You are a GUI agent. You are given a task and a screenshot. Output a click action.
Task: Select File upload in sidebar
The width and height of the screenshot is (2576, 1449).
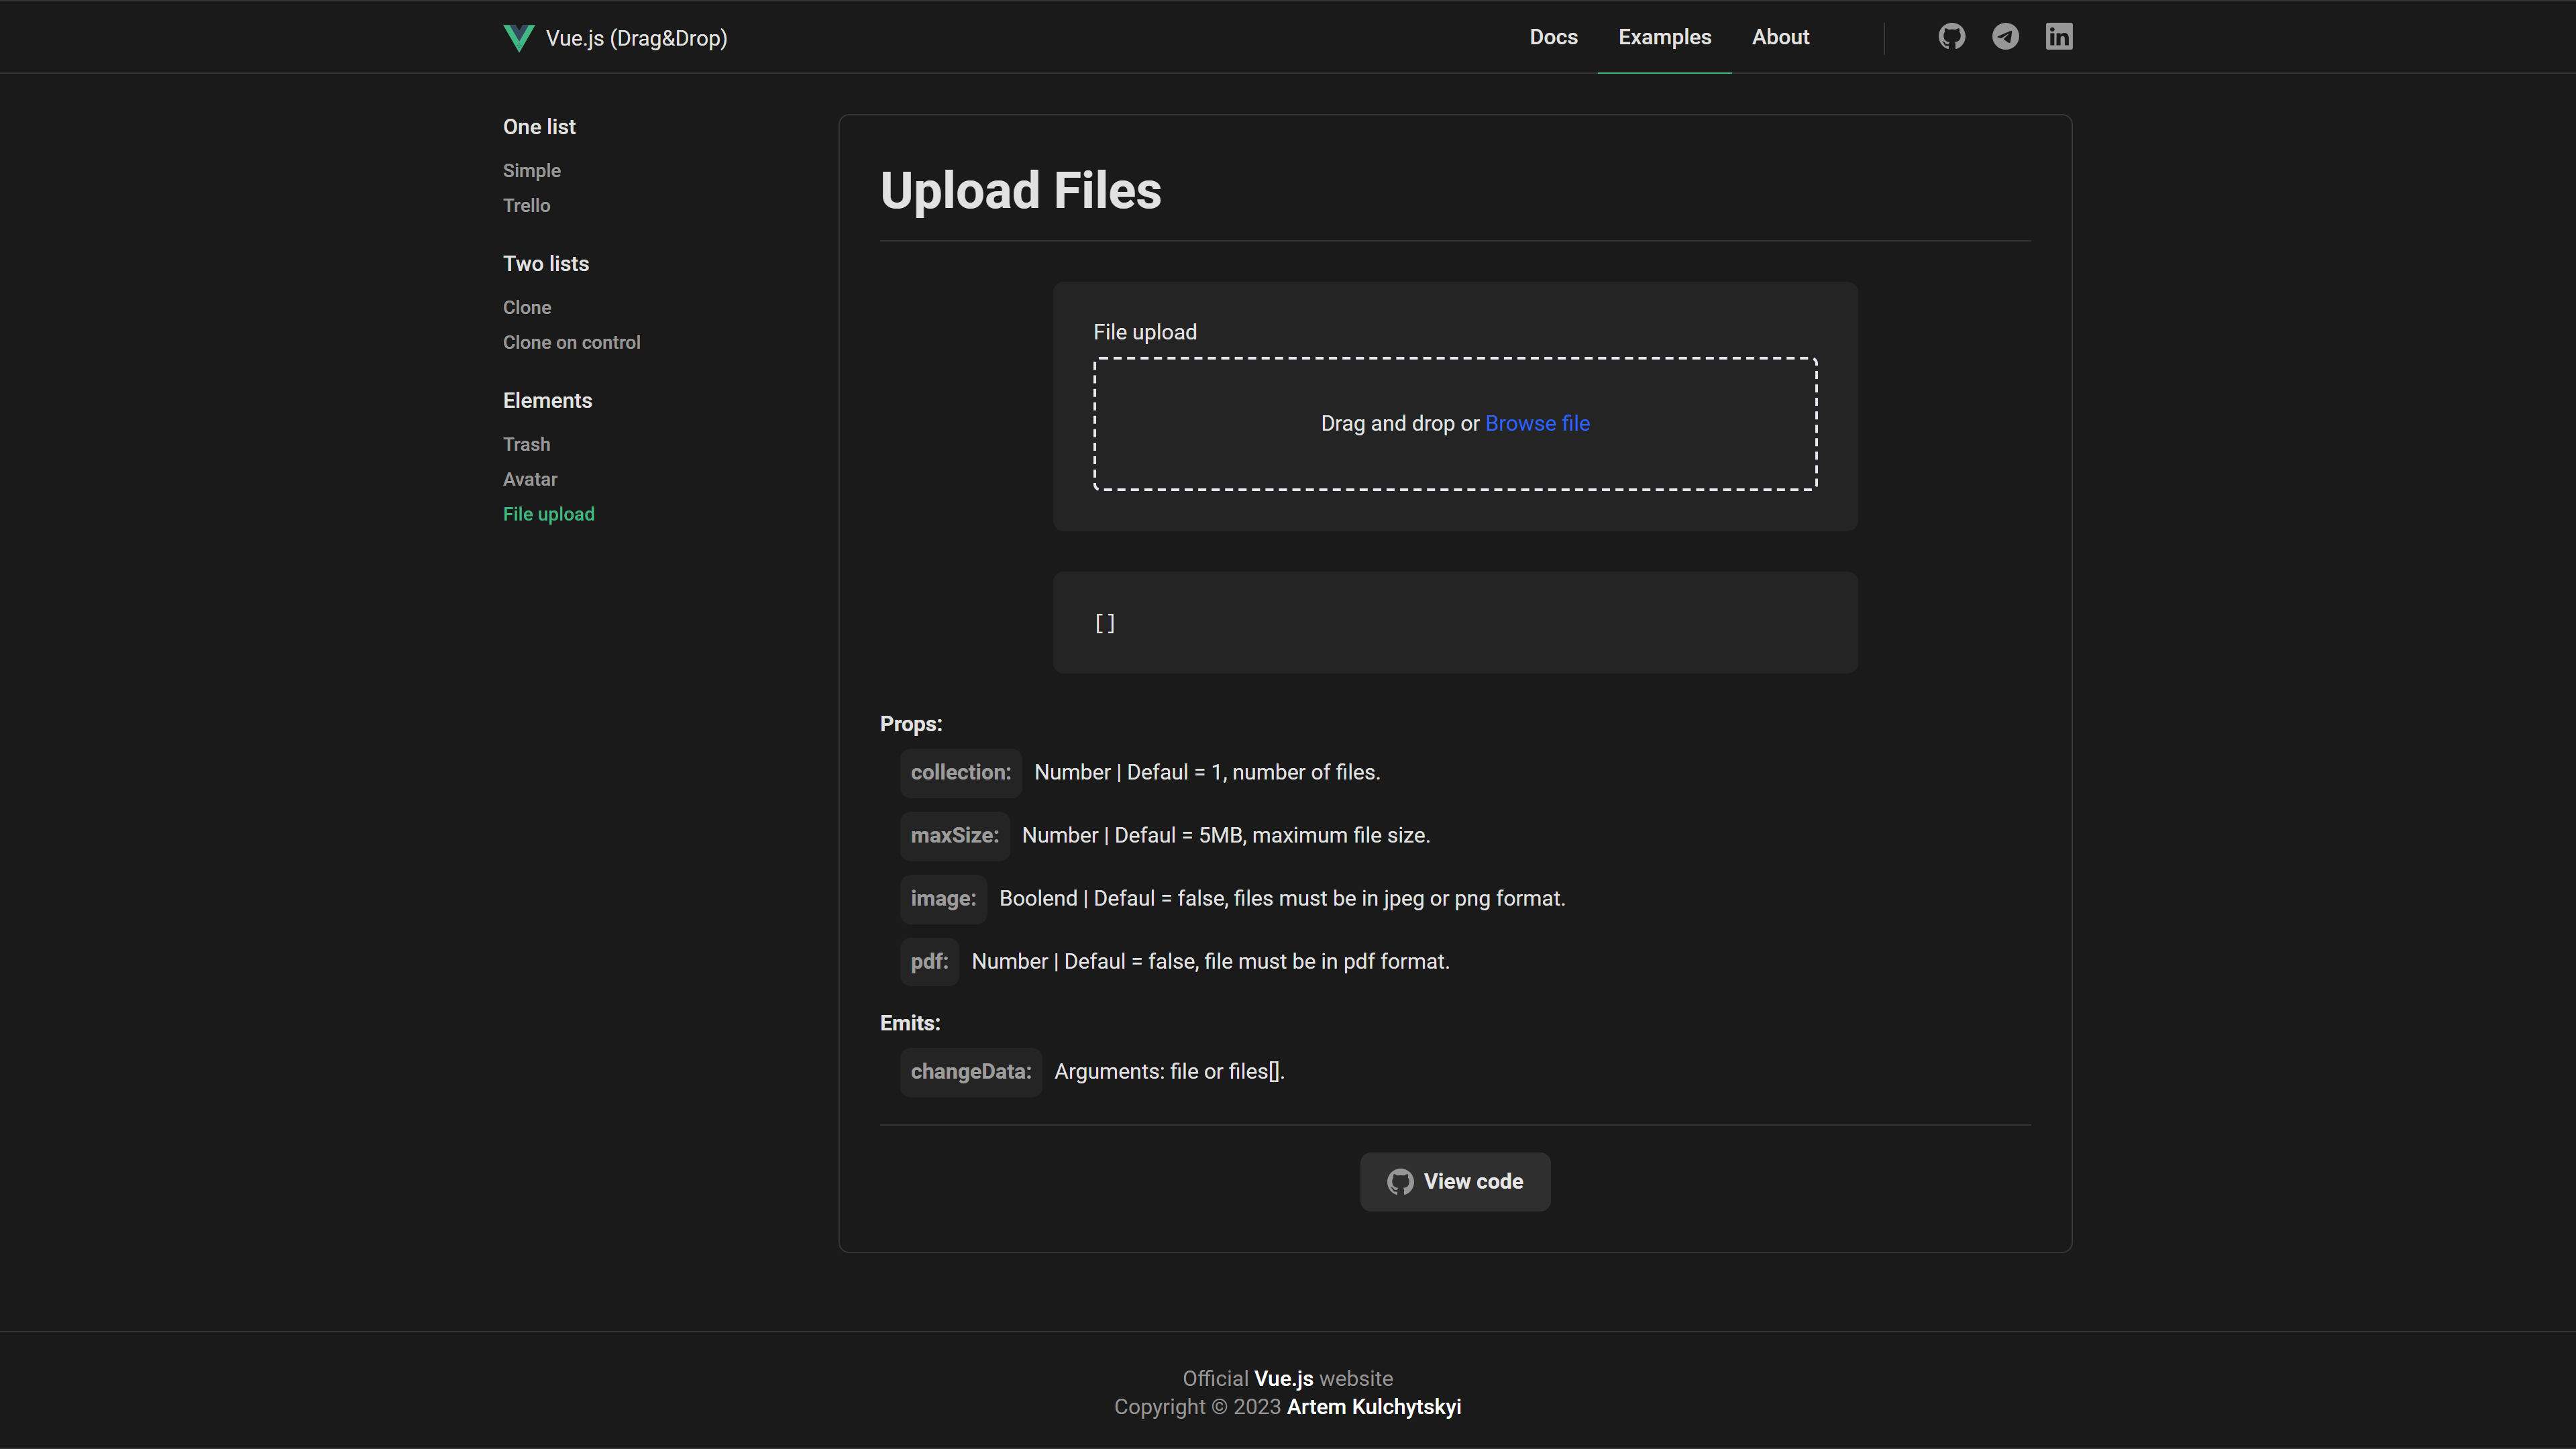tap(548, 515)
